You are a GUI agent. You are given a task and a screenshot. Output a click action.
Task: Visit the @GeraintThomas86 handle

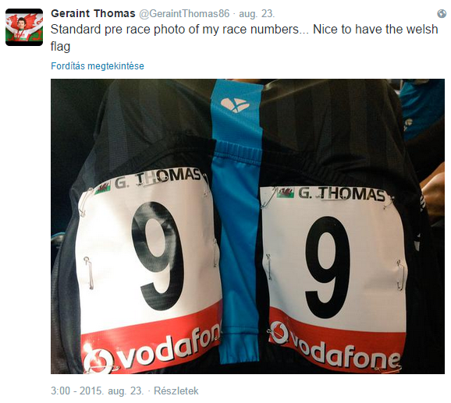tap(184, 13)
